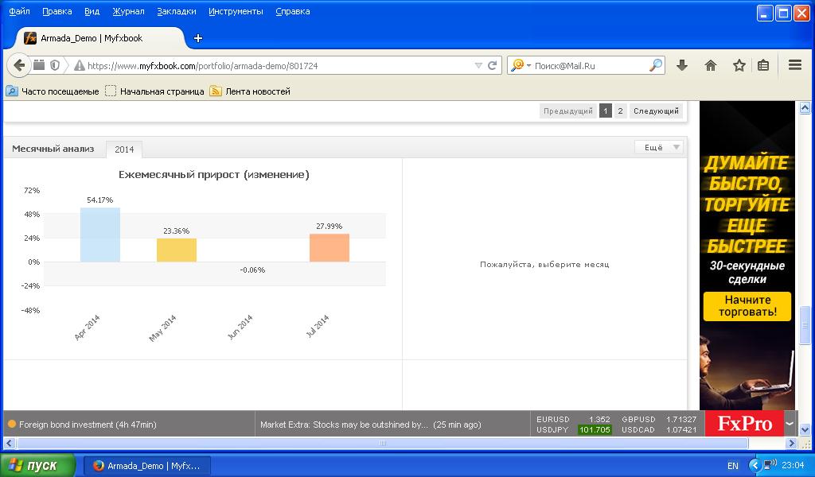Select page 1 pagination button

pos(605,111)
